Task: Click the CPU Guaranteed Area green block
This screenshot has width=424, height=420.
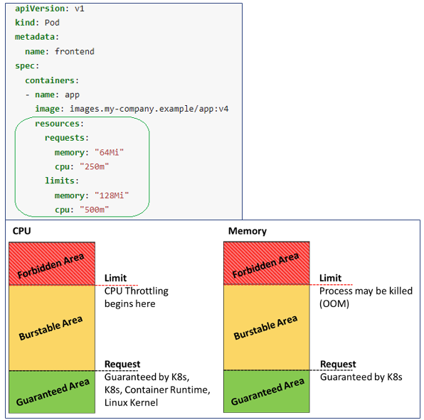Action: 52,392
